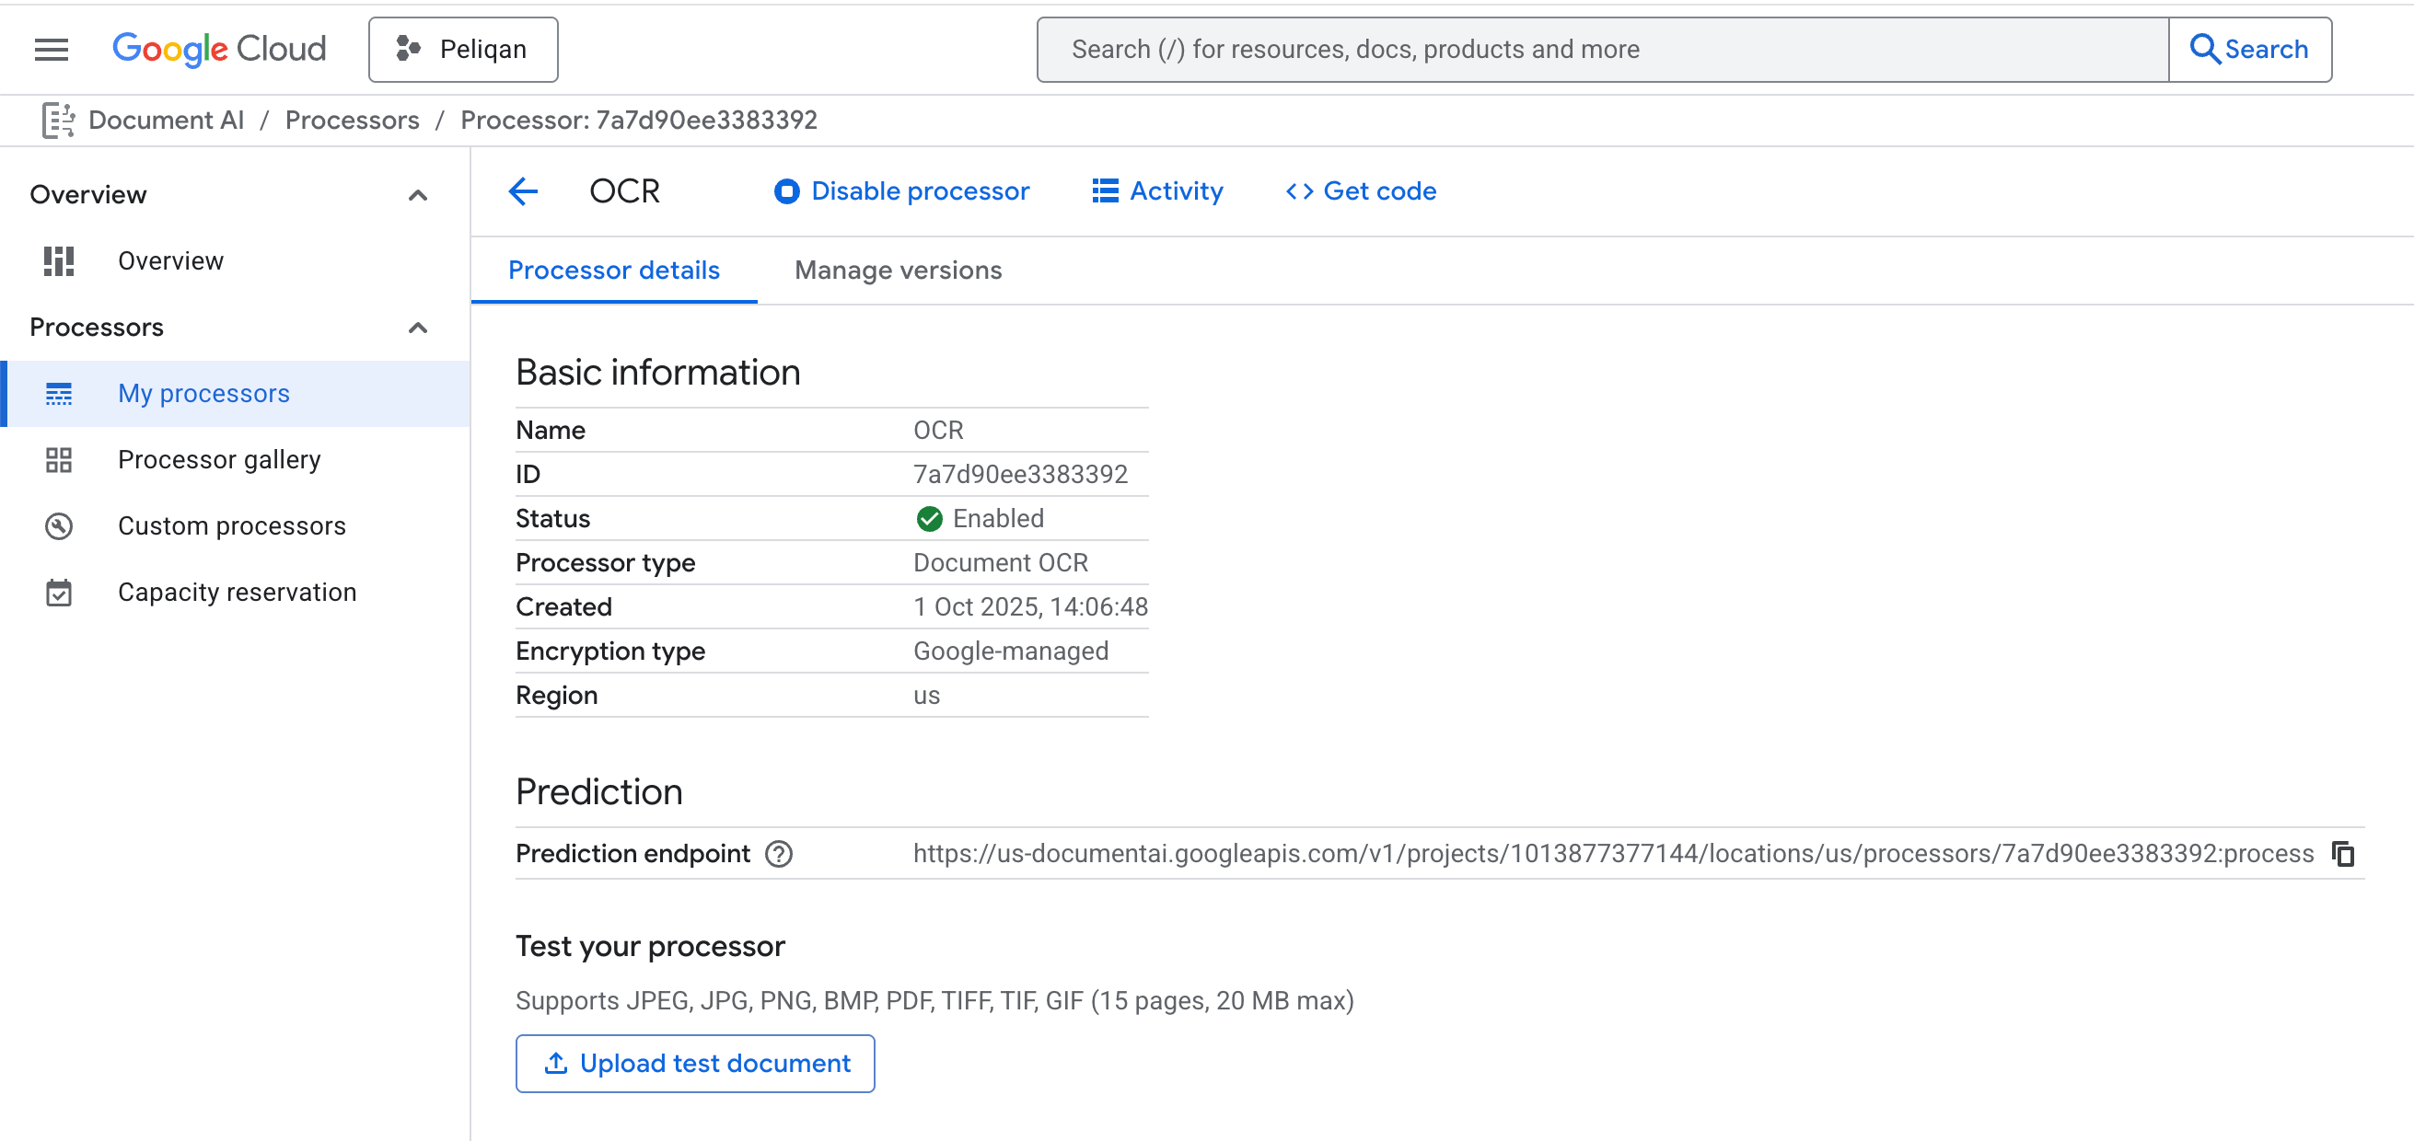Click the Processor gallery grid icon

(58, 460)
